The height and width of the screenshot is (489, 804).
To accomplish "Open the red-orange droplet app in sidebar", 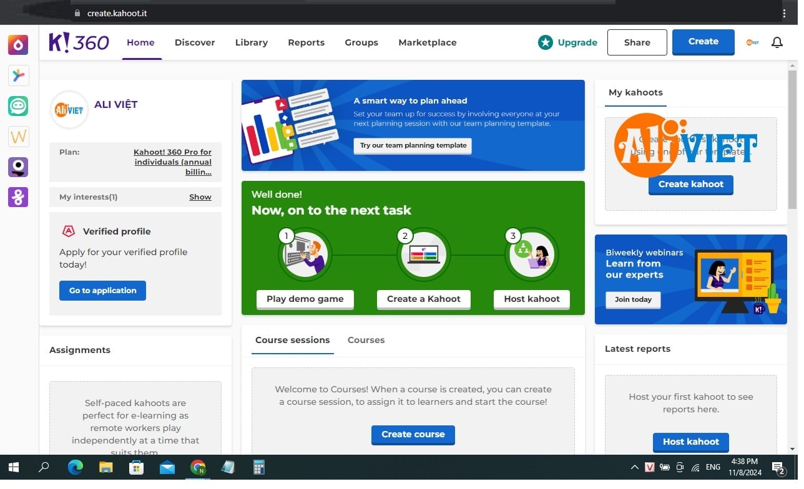I will pyautogui.click(x=18, y=45).
